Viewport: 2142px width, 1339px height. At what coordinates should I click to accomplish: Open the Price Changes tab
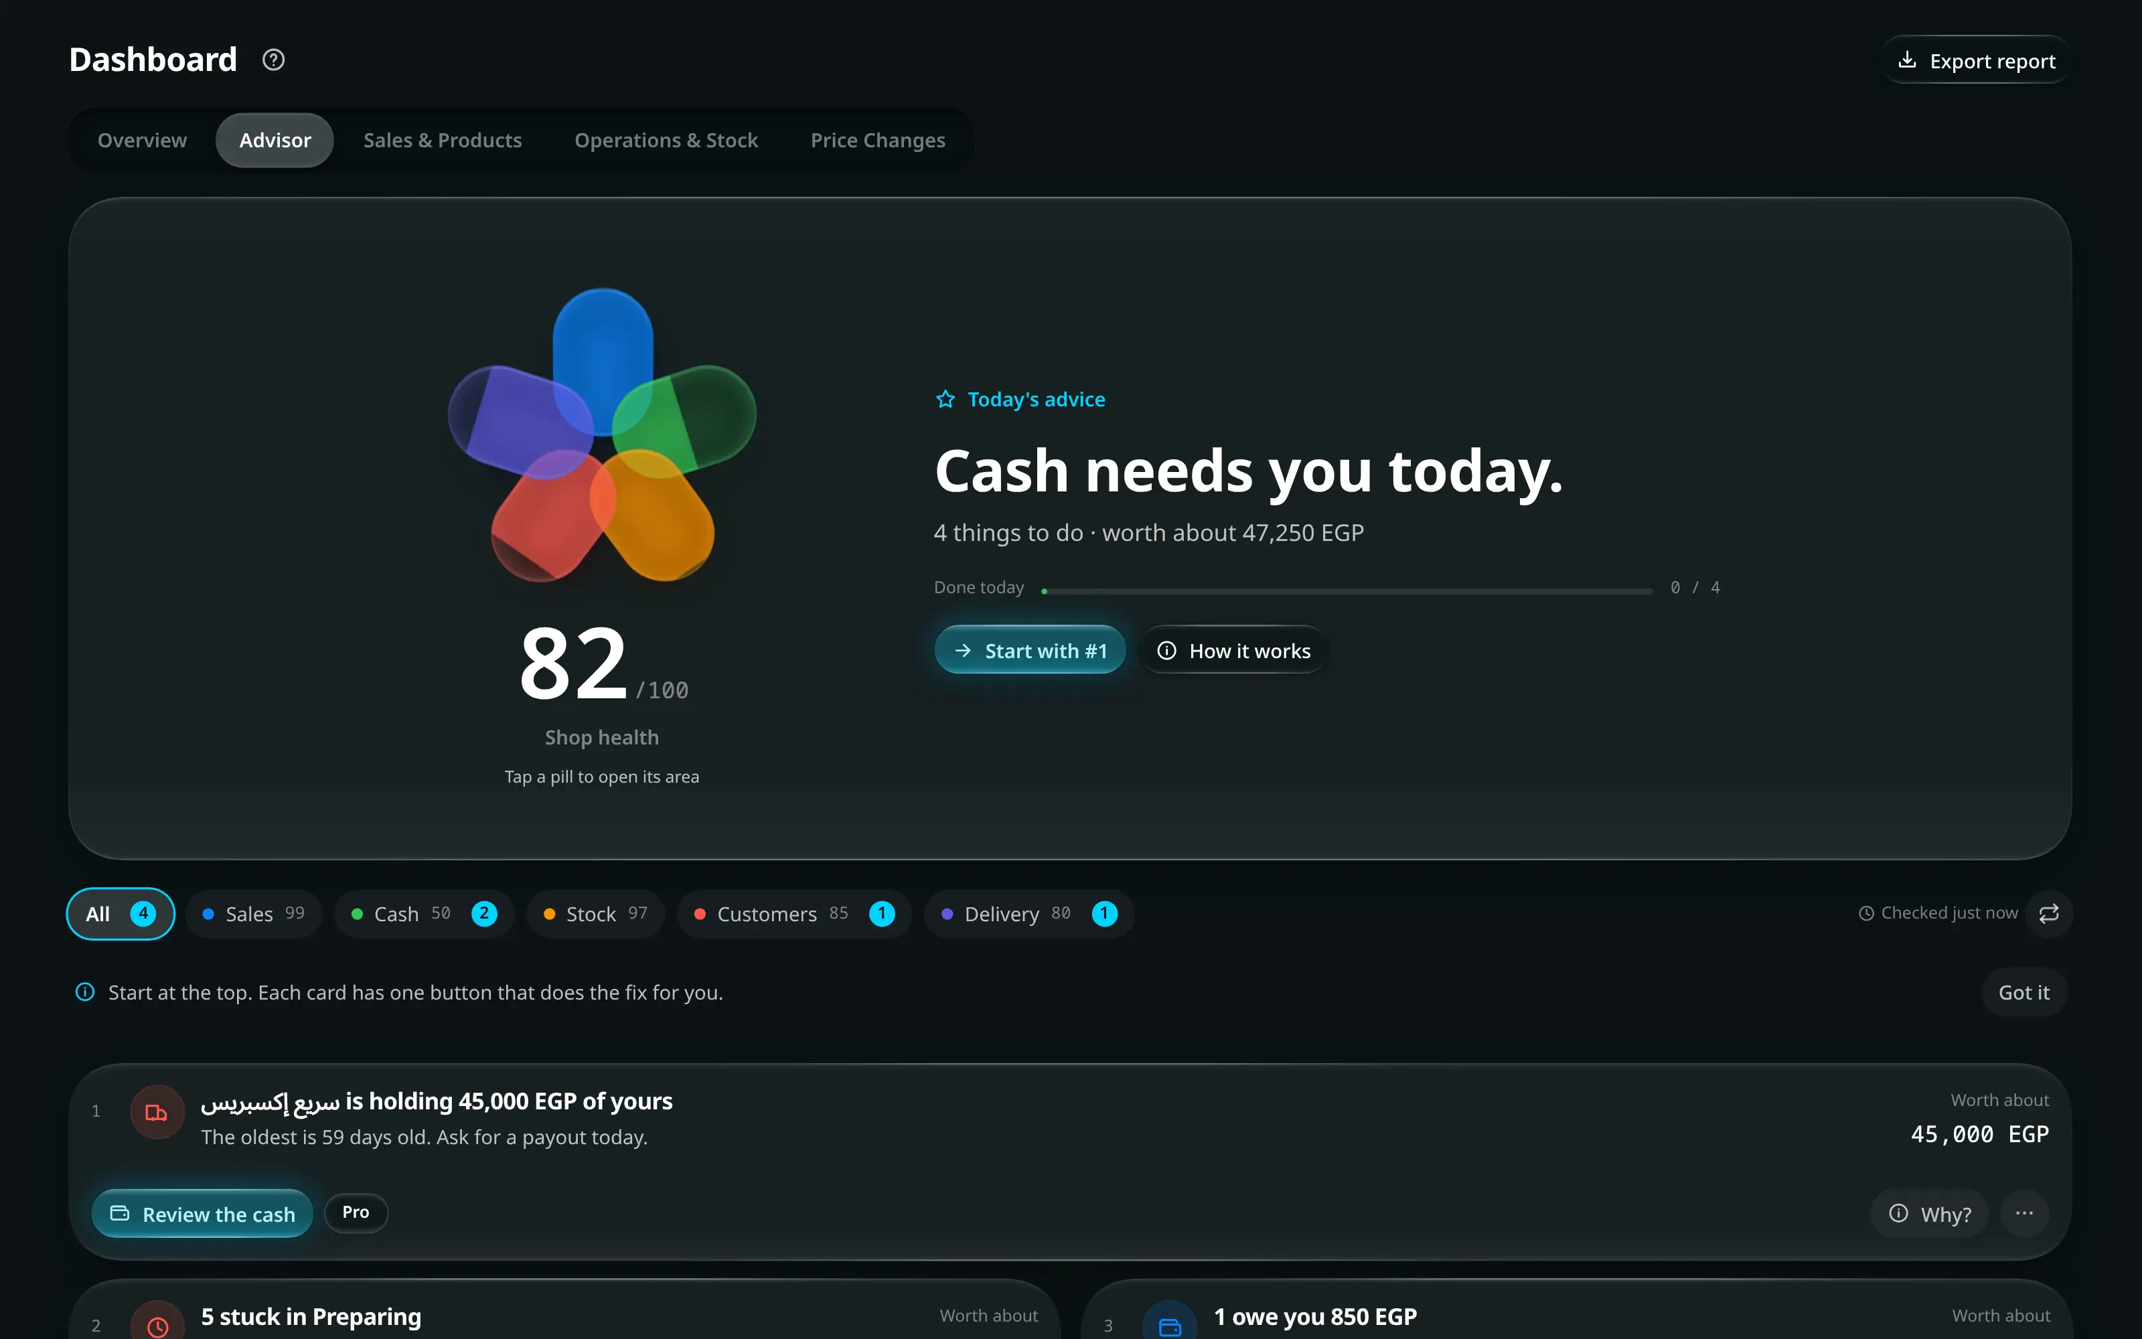pyautogui.click(x=878, y=140)
